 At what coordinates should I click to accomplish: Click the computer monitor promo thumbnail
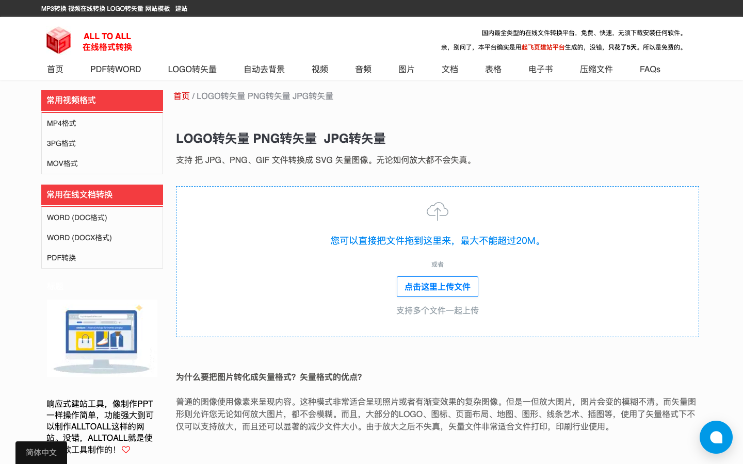click(102, 338)
